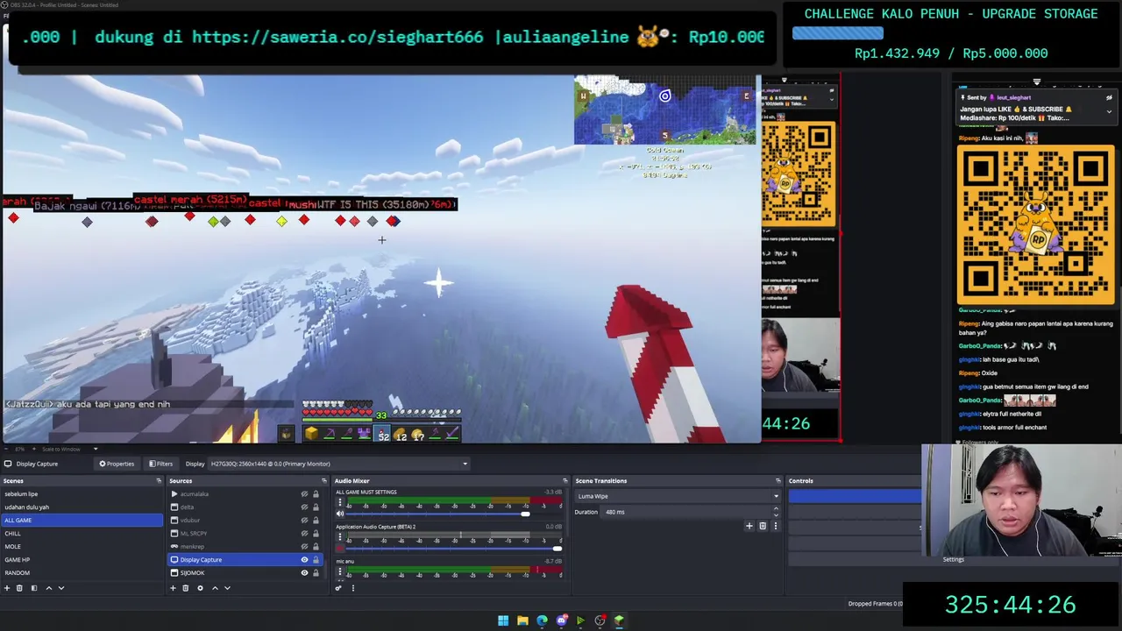
Task: Switch to GAME HP scene
Action: pyautogui.click(x=82, y=560)
